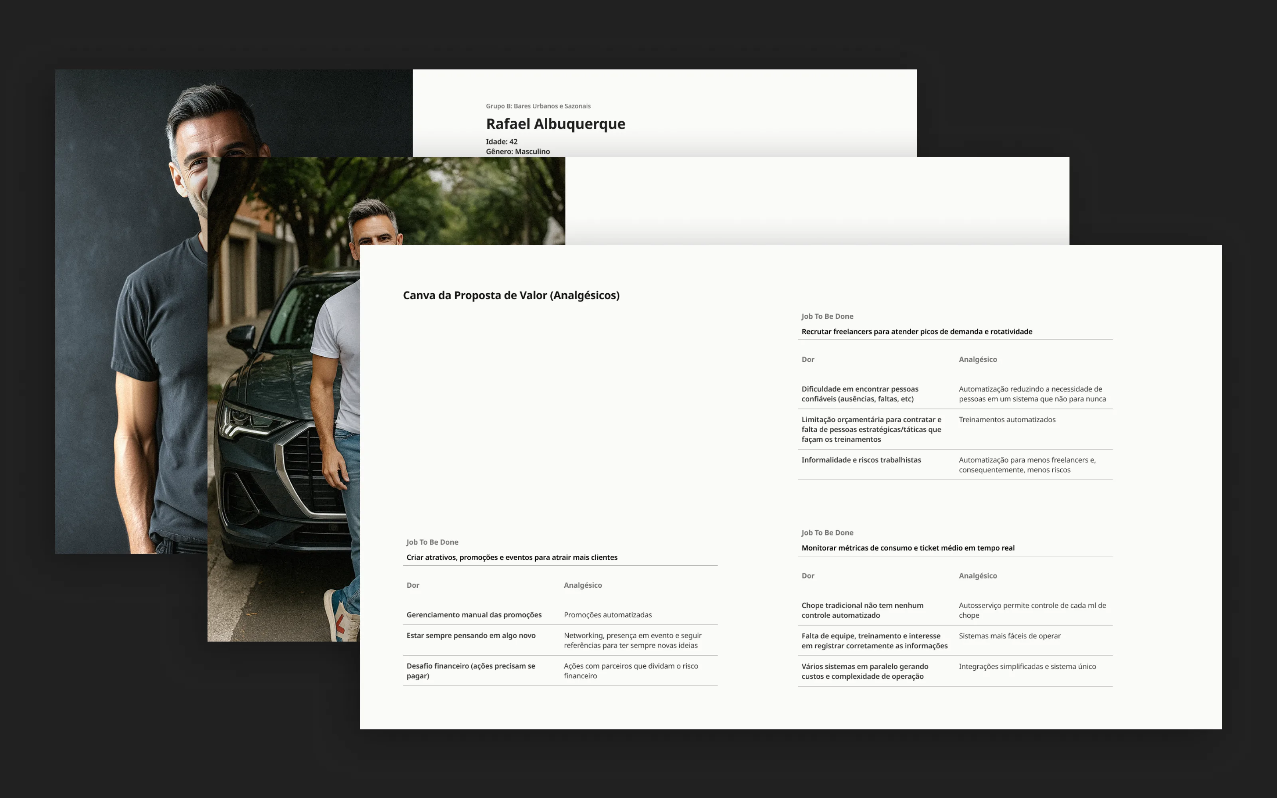Click the 'Idade: 42' text
This screenshot has width=1277, height=798.
coord(501,141)
